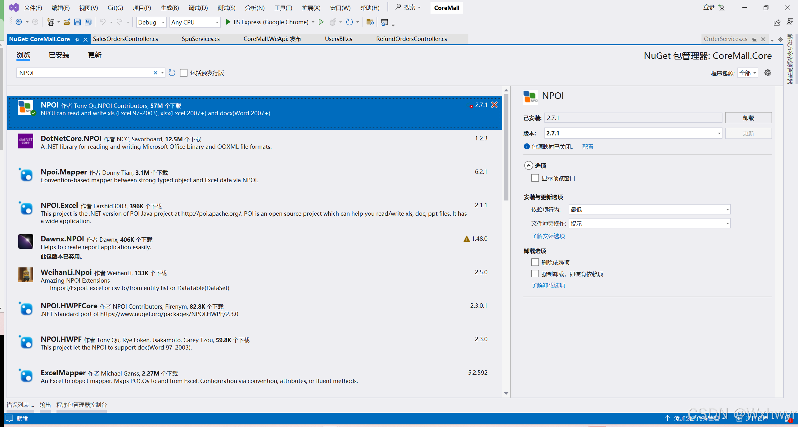The image size is (798, 427).
Task: Open the Error List panel tab
Action: (x=20, y=405)
